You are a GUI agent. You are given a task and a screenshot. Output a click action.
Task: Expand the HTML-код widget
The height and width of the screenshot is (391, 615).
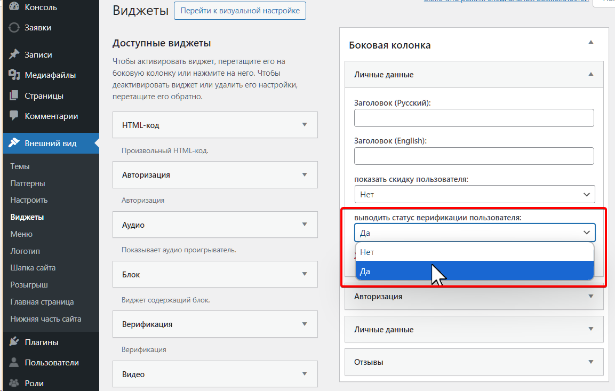coord(305,125)
